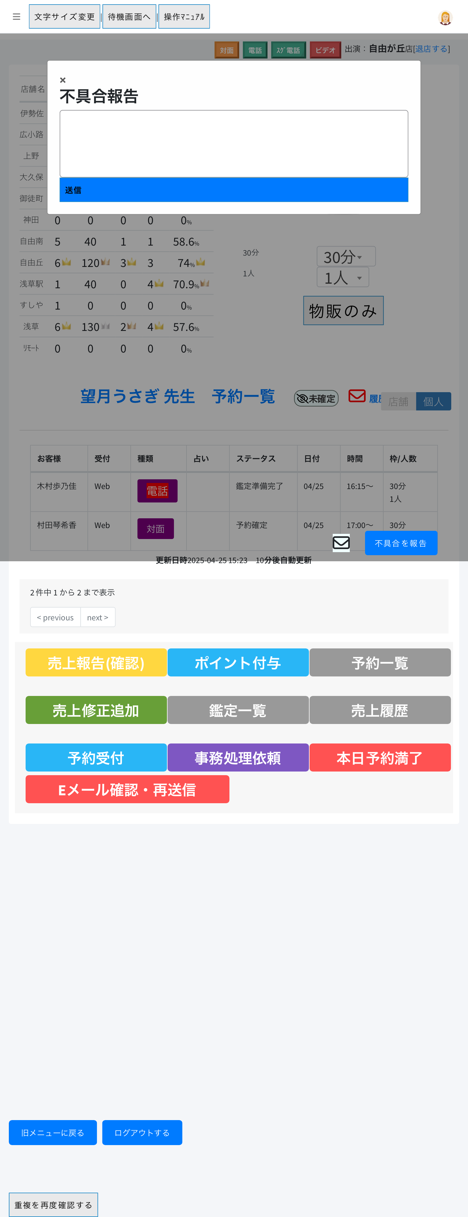Image resolution: width=468 pixels, height=1217 pixels.
Task: Close the 不具合報告 dialog
Action: tap(63, 80)
